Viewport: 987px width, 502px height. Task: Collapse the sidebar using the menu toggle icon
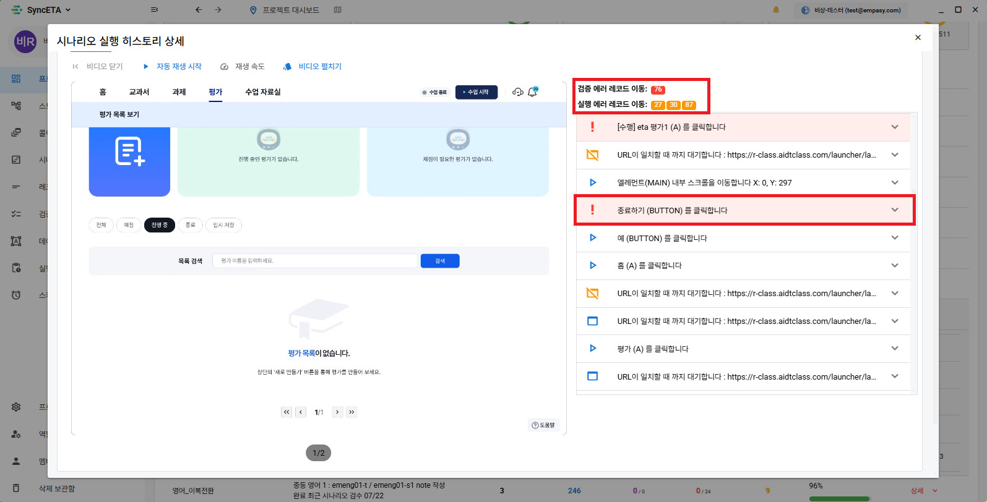(155, 10)
